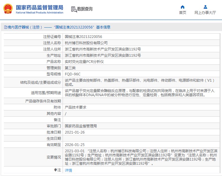This screenshot has height=176, width=222.
Task: Click the 备注 label
Action: click(57, 120)
